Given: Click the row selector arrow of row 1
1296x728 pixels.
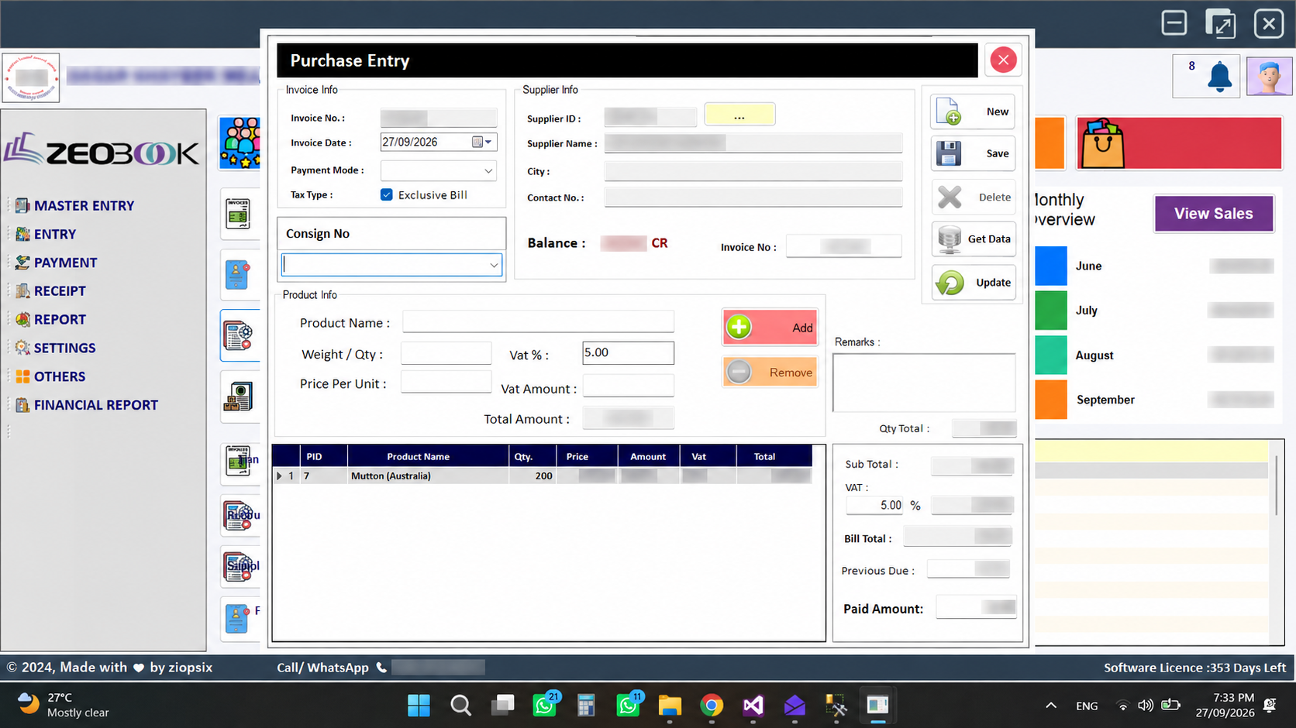Looking at the screenshot, I should tap(279, 476).
